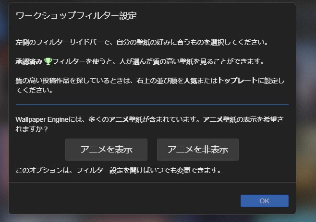This screenshot has height=222, width=316.
Task: Click the bold トップレート keyword
Action: point(238,81)
